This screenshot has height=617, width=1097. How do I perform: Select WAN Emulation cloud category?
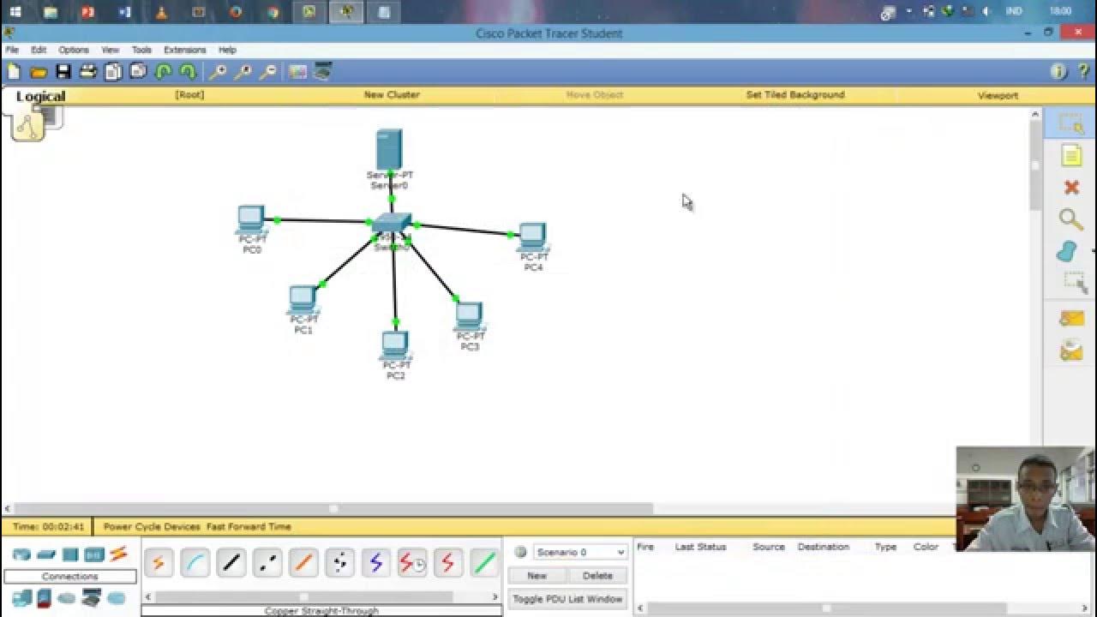click(x=67, y=597)
